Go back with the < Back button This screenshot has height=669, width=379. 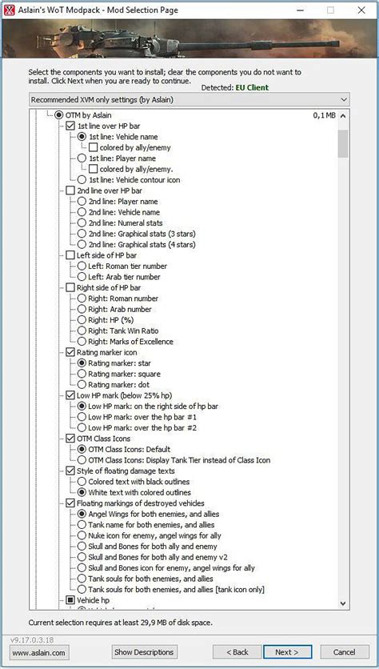[237, 652]
